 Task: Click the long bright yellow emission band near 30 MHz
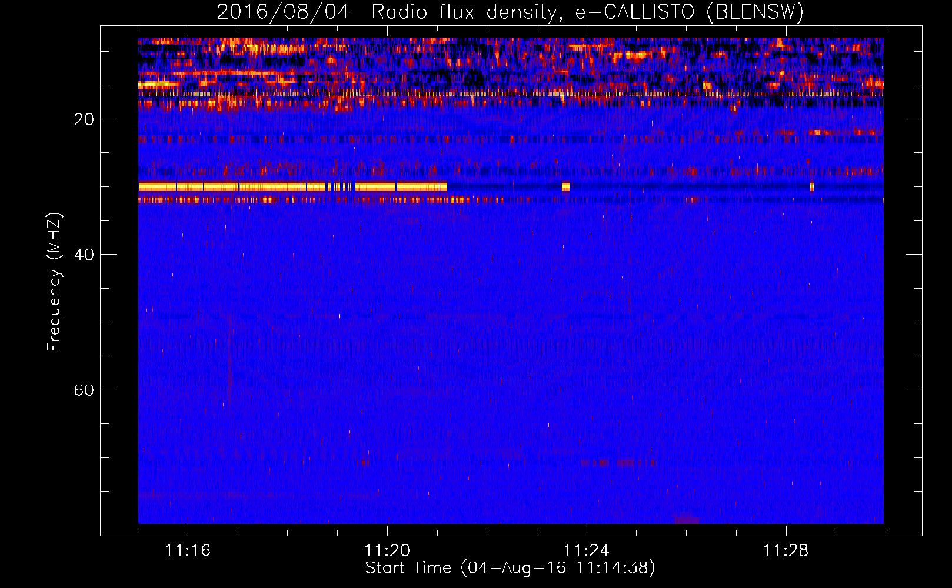coord(292,187)
